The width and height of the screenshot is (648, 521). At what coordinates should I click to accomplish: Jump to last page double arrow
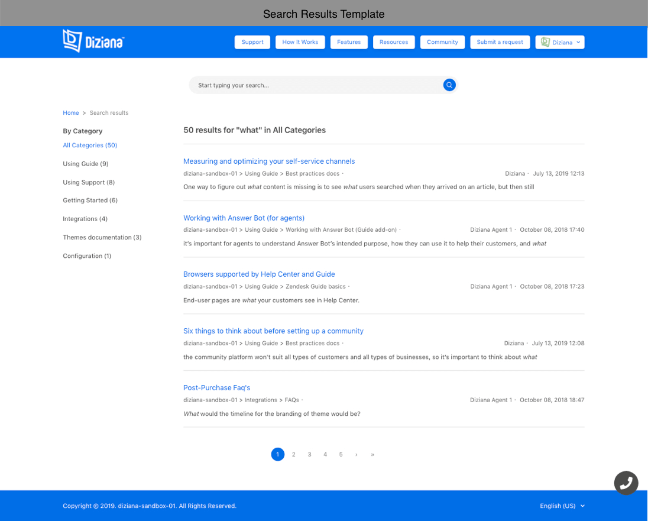pos(372,455)
